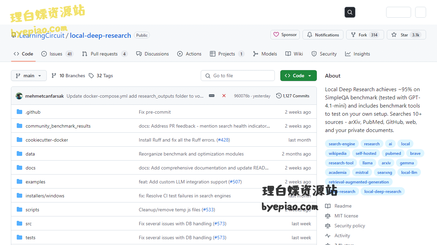The image size is (437, 245).
Task: Open the installers/windows folder
Action: point(45,196)
